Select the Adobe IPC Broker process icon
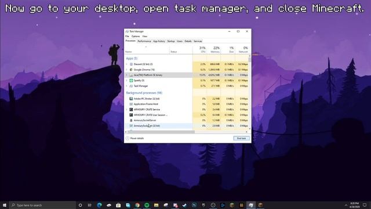This screenshot has width=371, height=209. pos(131,99)
